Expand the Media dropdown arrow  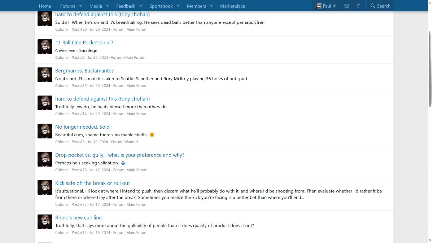click(107, 6)
